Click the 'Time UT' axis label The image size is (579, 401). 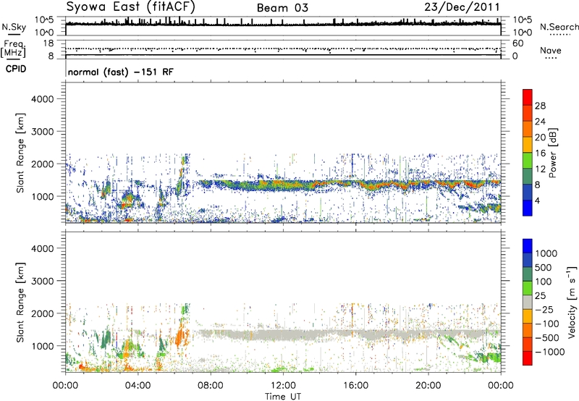coord(283,397)
